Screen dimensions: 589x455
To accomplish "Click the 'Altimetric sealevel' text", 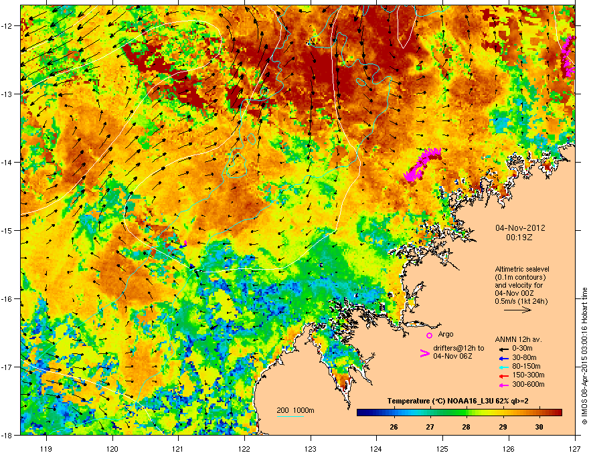I will pyautogui.click(x=522, y=269).
